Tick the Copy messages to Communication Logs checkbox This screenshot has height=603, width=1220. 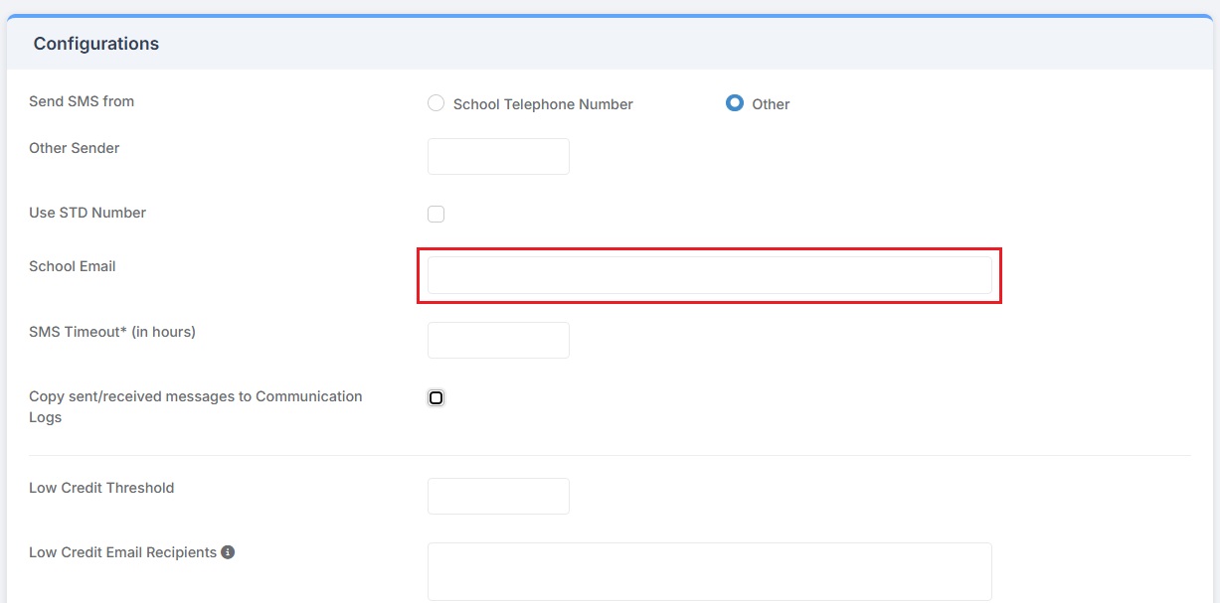point(436,398)
